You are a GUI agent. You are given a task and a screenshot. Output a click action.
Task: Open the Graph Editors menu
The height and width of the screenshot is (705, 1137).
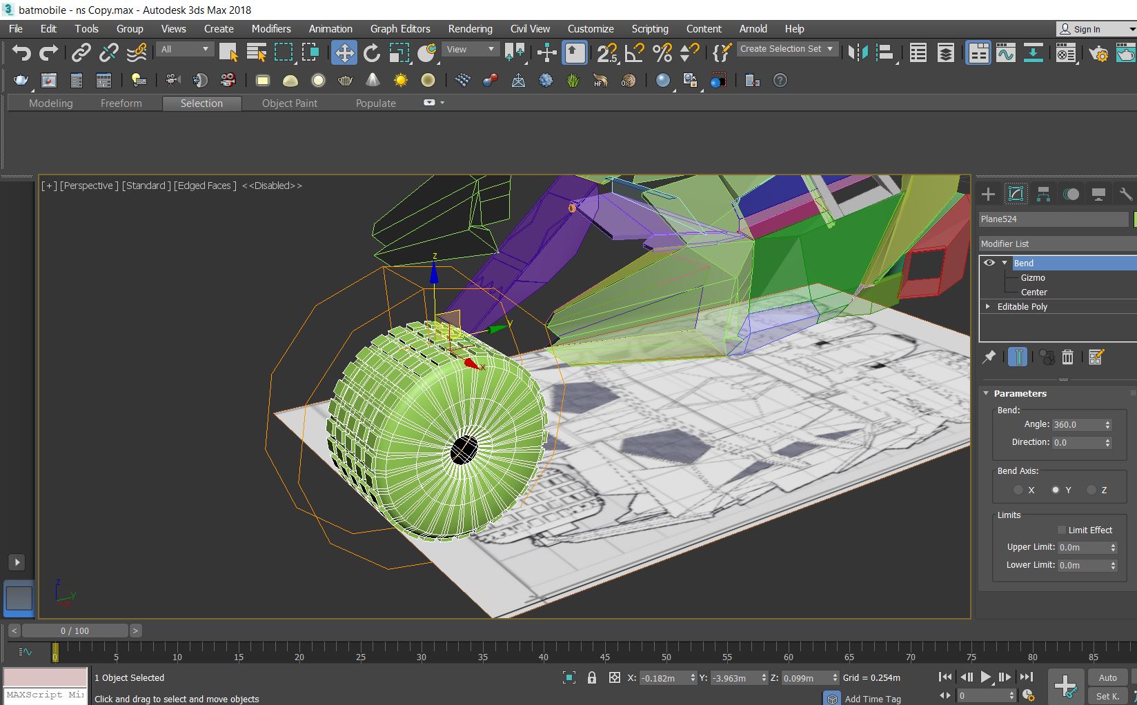[400, 29]
